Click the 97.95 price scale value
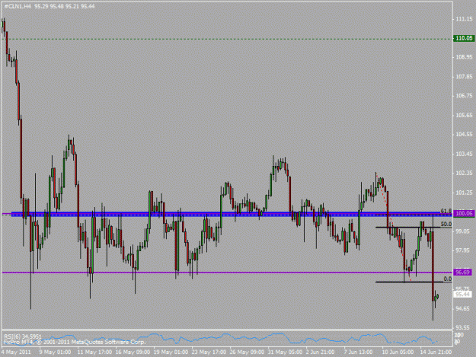Viewport: 476px width, 357px height. [462, 250]
